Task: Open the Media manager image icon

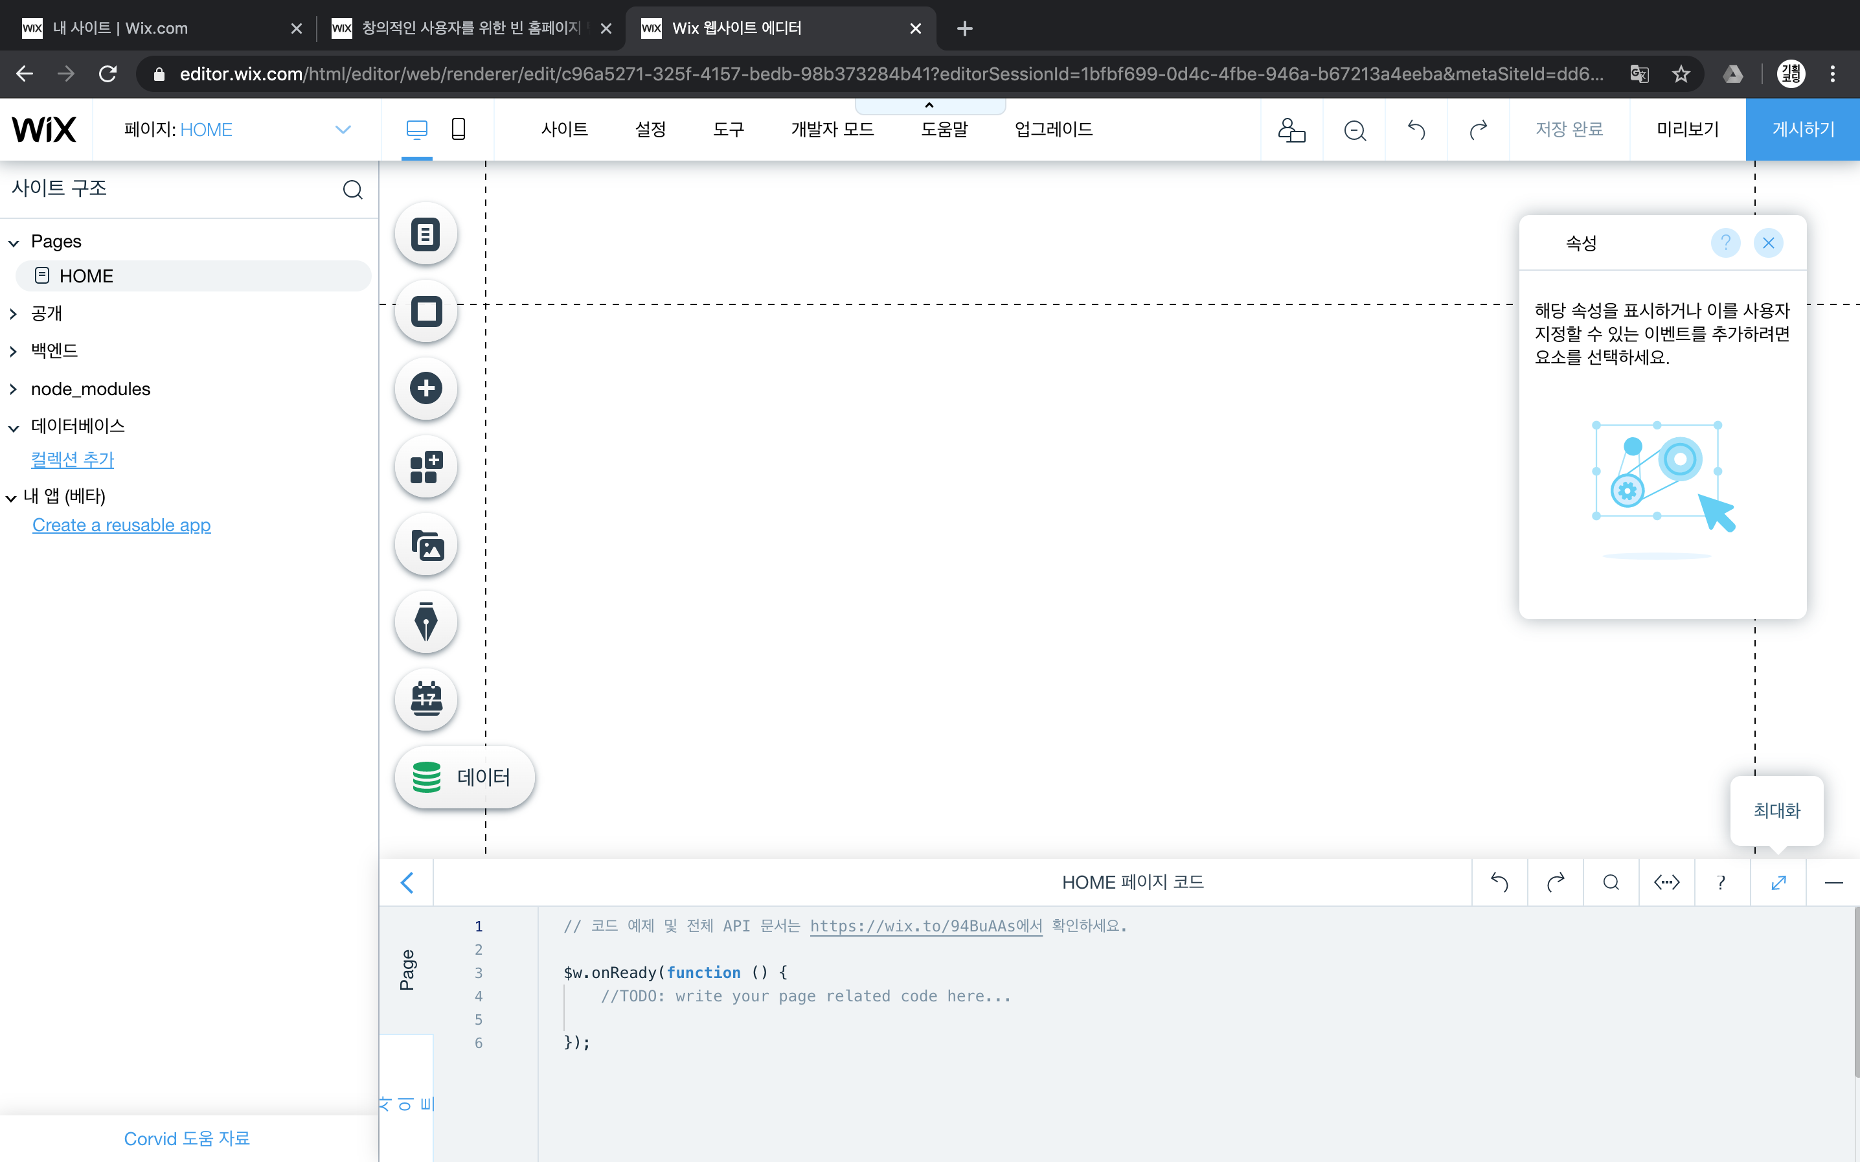Action: 425,545
